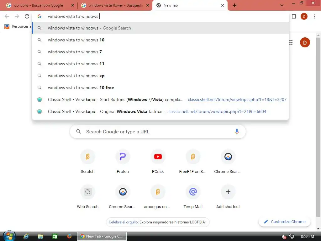Image resolution: width=321 pixels, height=241 pixels.
Task: Open the Windows Start orb
Action: click(x=9, y=236)
